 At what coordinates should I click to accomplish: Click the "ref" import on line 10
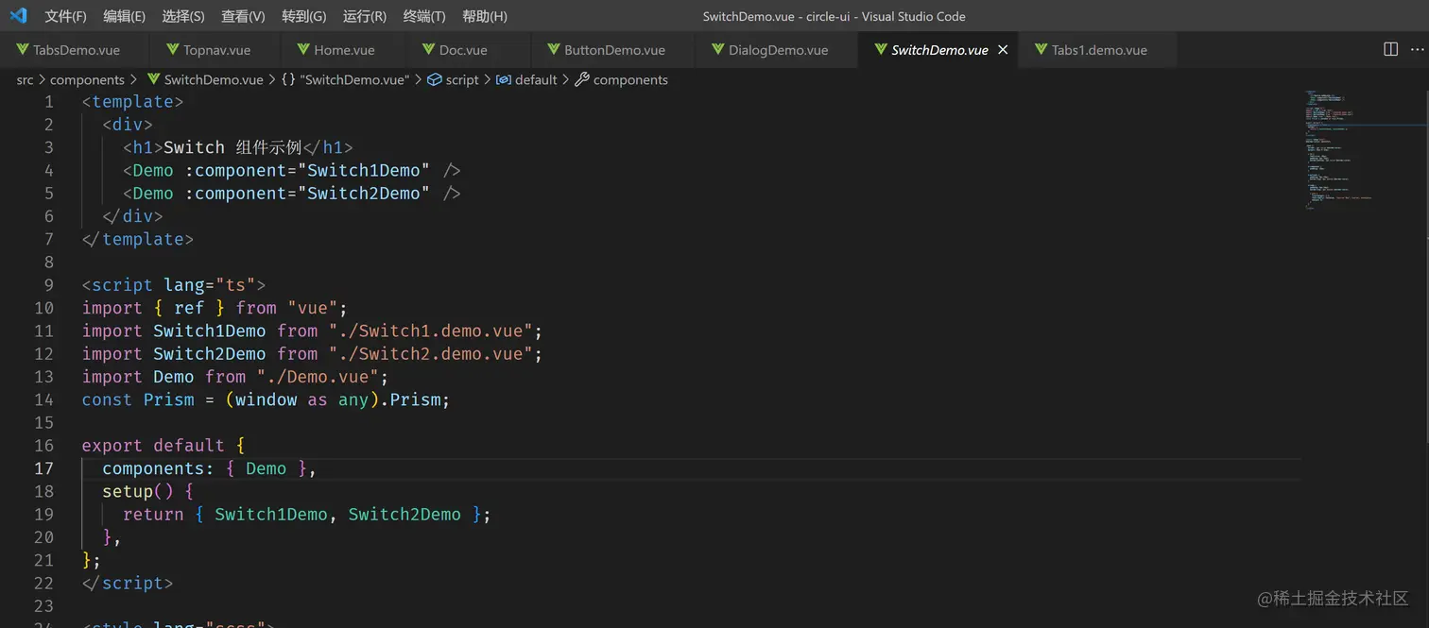pos(189,308)
